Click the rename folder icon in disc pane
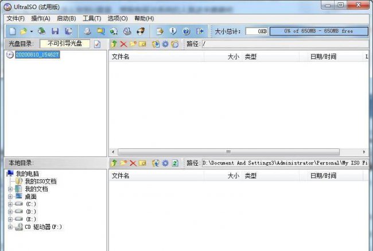Screen dimensions: 373x251 coord(142,44)
